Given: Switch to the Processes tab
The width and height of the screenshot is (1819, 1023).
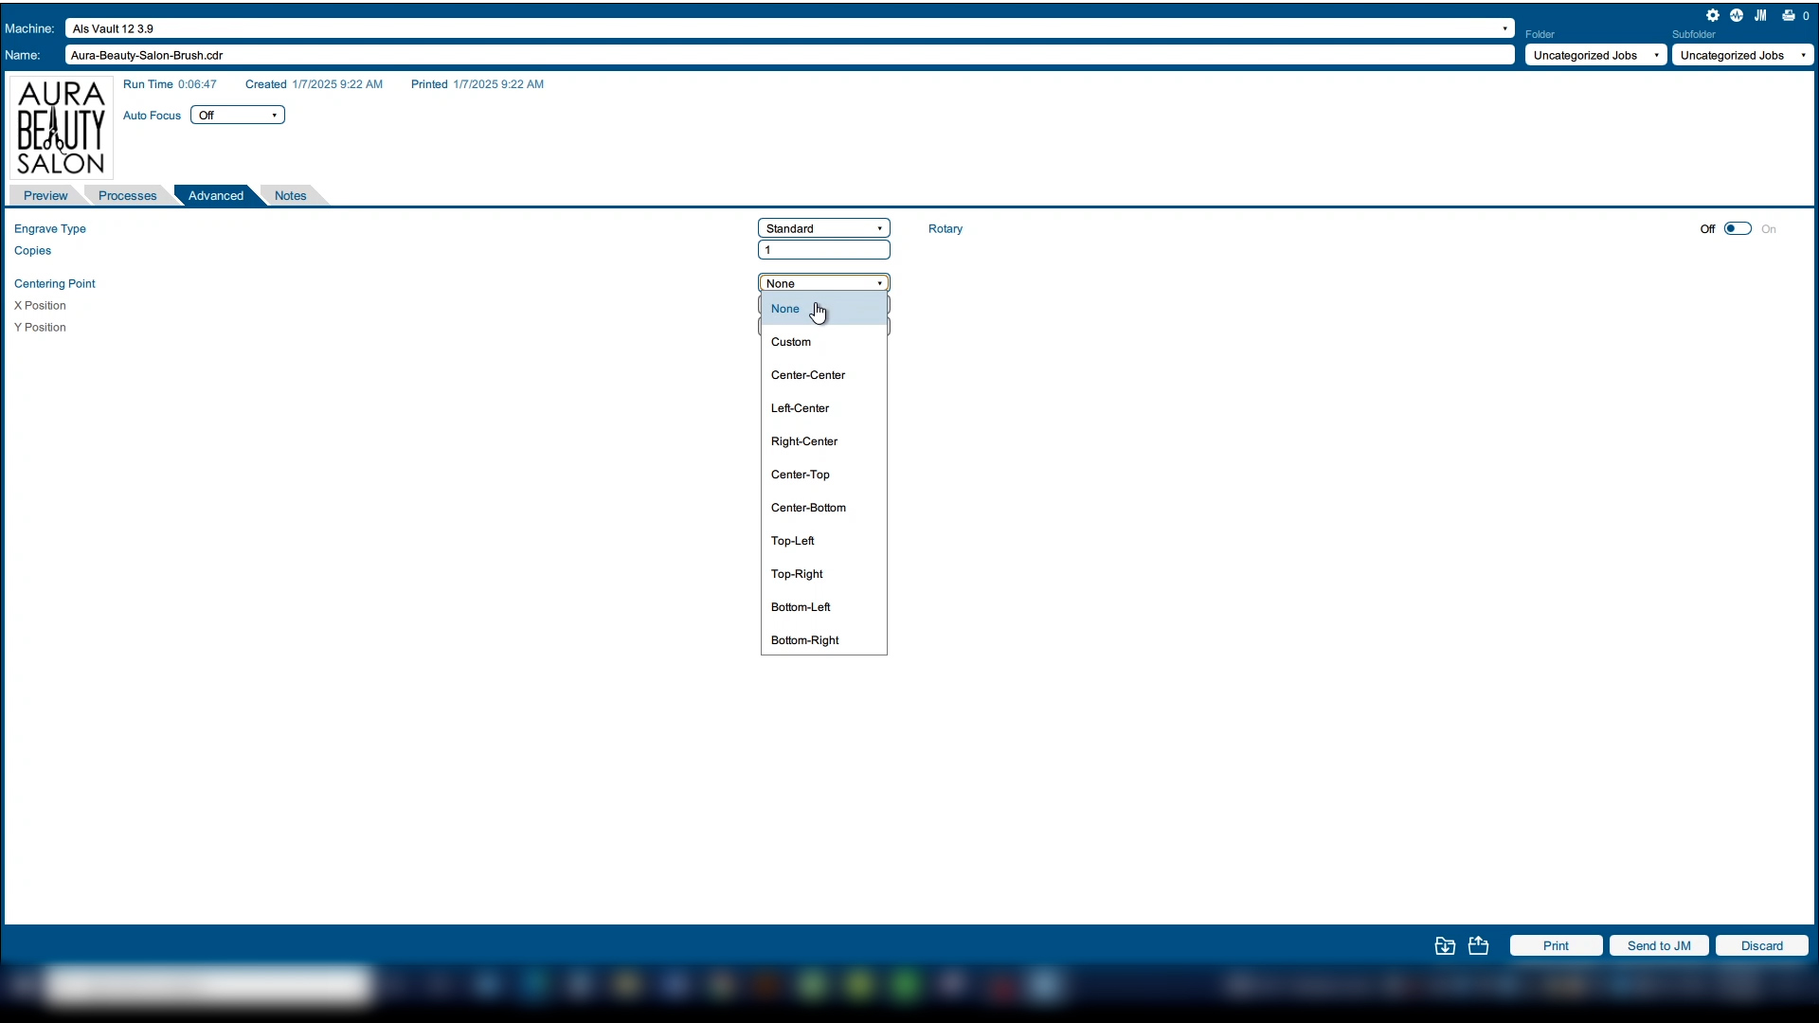Looking at the screenshot, I should tap(127, 196).
